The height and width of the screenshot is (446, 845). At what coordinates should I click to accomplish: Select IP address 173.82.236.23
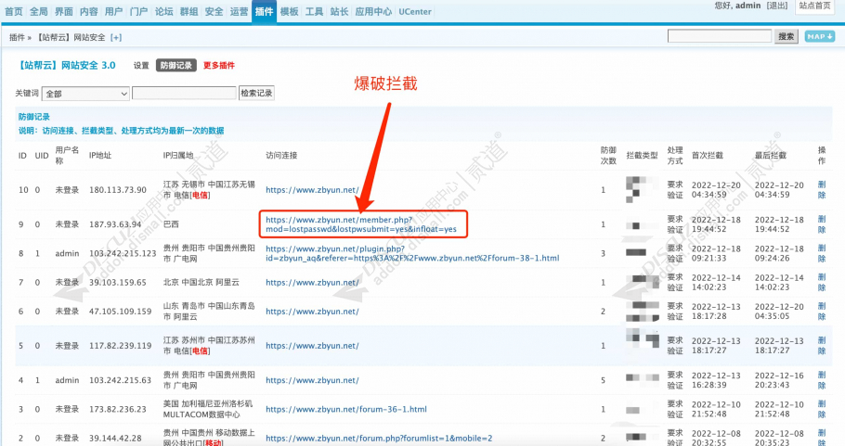click(118, 410)
